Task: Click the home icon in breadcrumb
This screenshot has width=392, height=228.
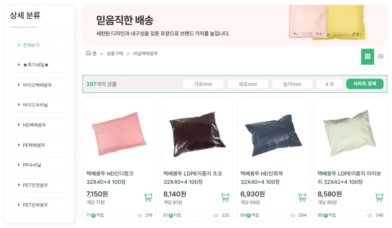Action: 88,53
